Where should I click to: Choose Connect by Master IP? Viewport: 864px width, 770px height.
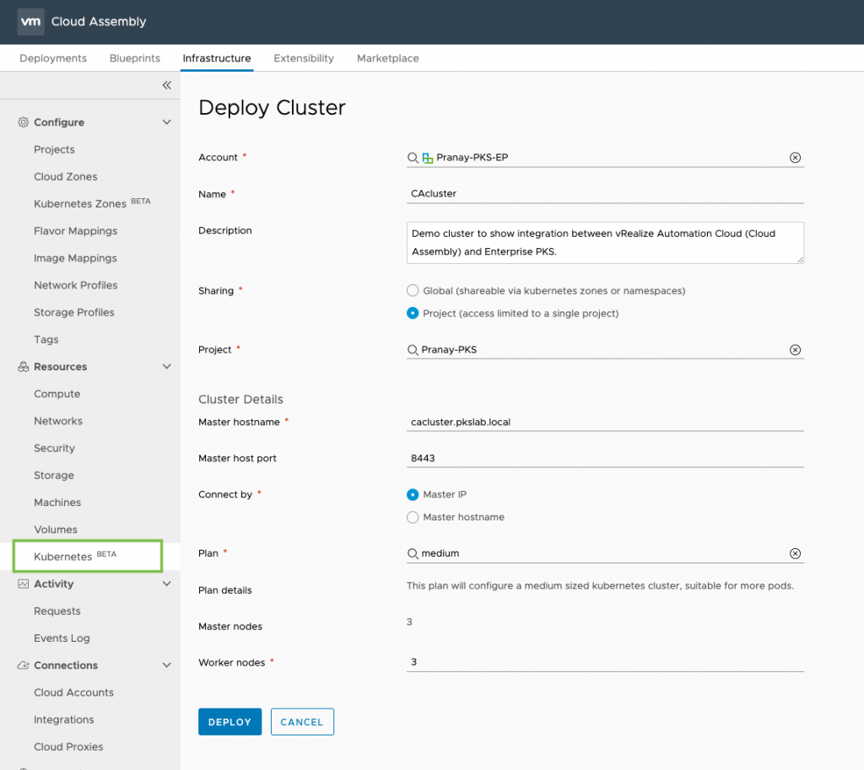click(413, 494)
